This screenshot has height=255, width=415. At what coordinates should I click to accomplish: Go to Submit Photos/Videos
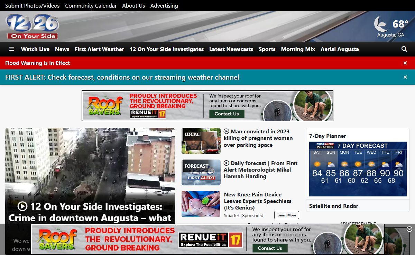pyautogui.click(x=32, y=6)
